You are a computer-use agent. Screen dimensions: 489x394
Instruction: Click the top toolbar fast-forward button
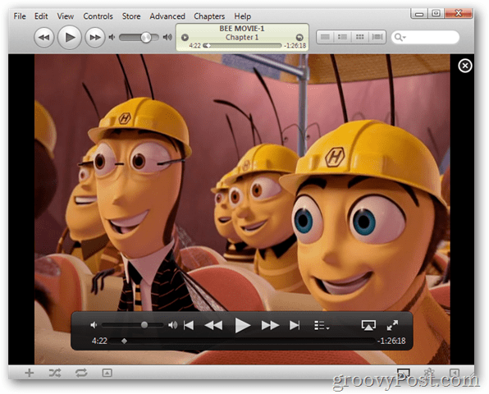(95, 38)
